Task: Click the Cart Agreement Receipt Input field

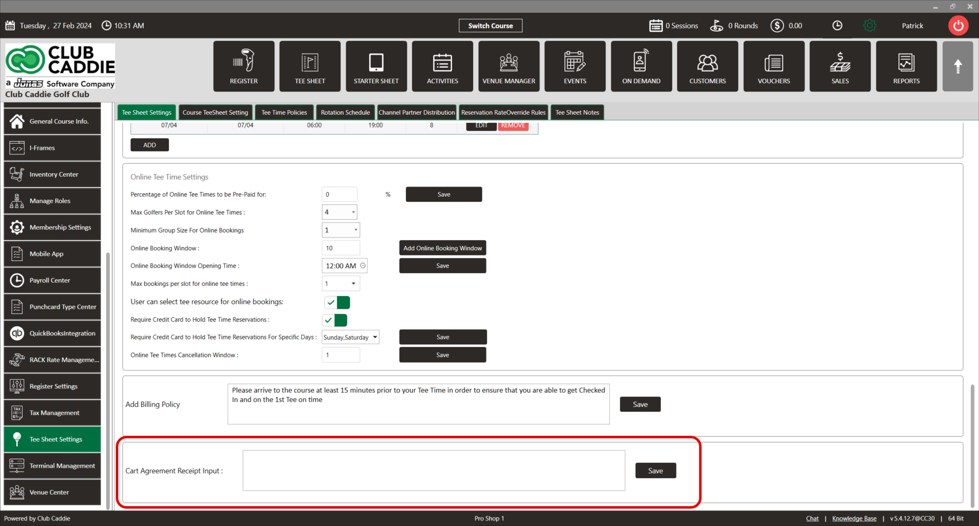Action: (x=433, y=470)
